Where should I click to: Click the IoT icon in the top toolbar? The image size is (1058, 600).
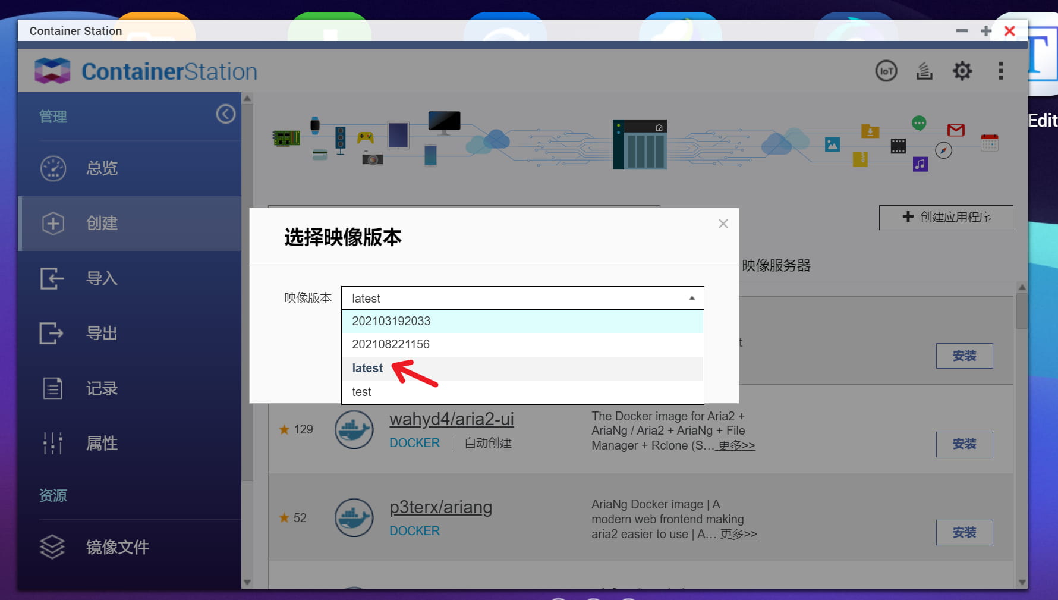[886, 71]
